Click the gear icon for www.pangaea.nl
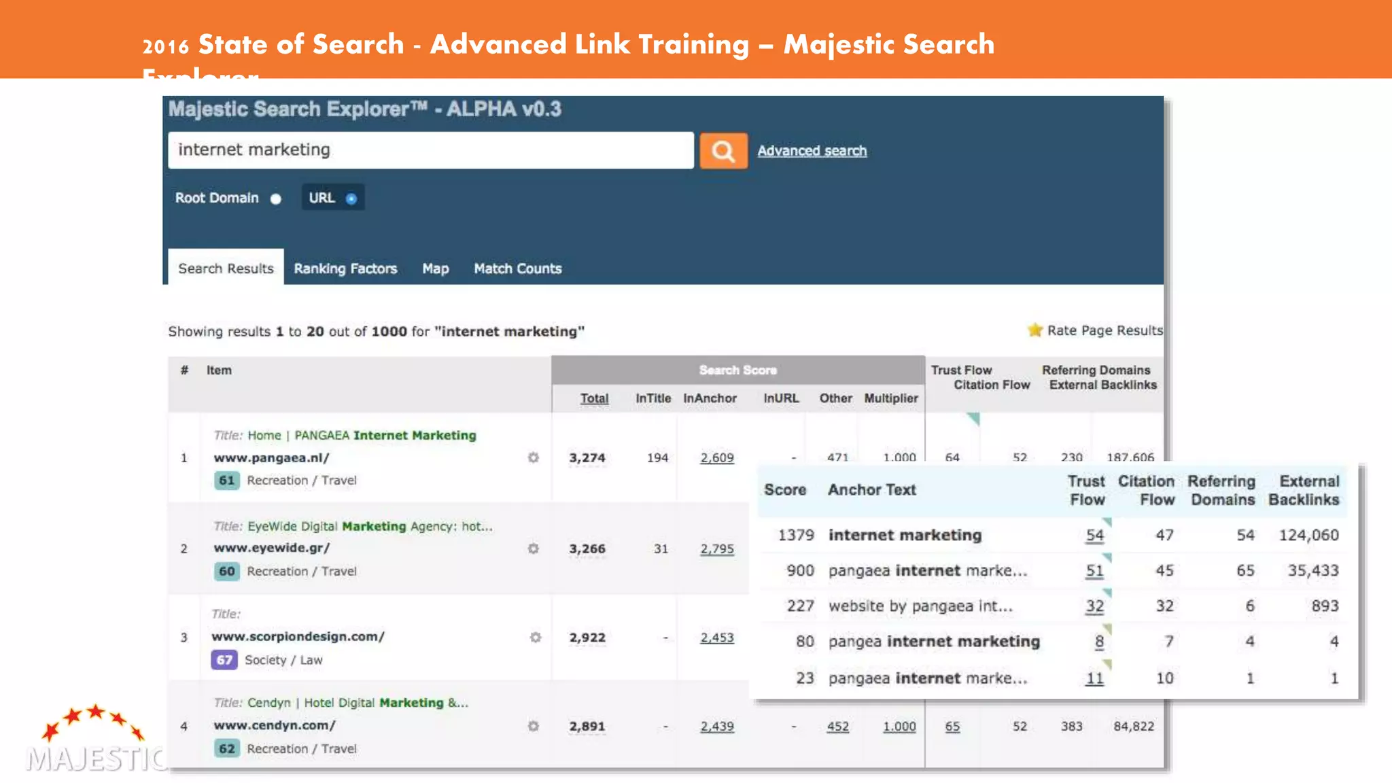 (x=534, y=457)
